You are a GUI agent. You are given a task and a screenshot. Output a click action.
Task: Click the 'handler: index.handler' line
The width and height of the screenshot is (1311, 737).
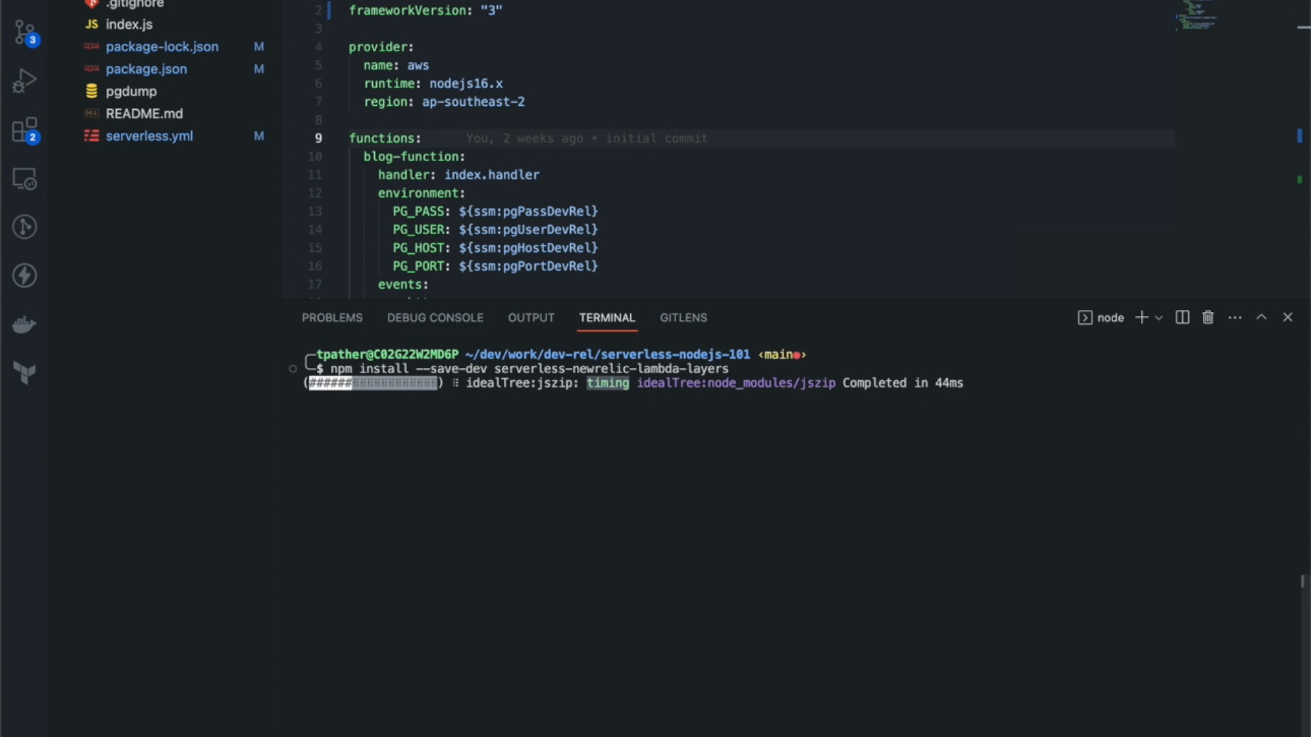pos(458,175)
